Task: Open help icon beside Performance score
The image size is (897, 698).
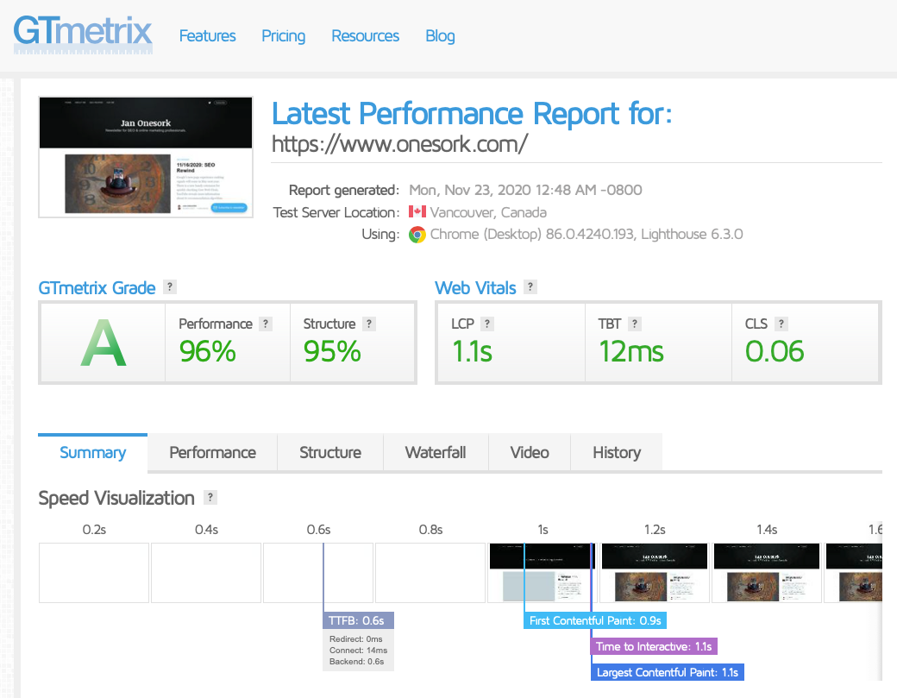Action: point(266,324)
